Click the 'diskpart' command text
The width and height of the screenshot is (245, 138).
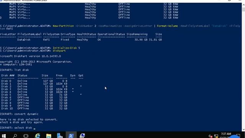click(x=59, y=51)
